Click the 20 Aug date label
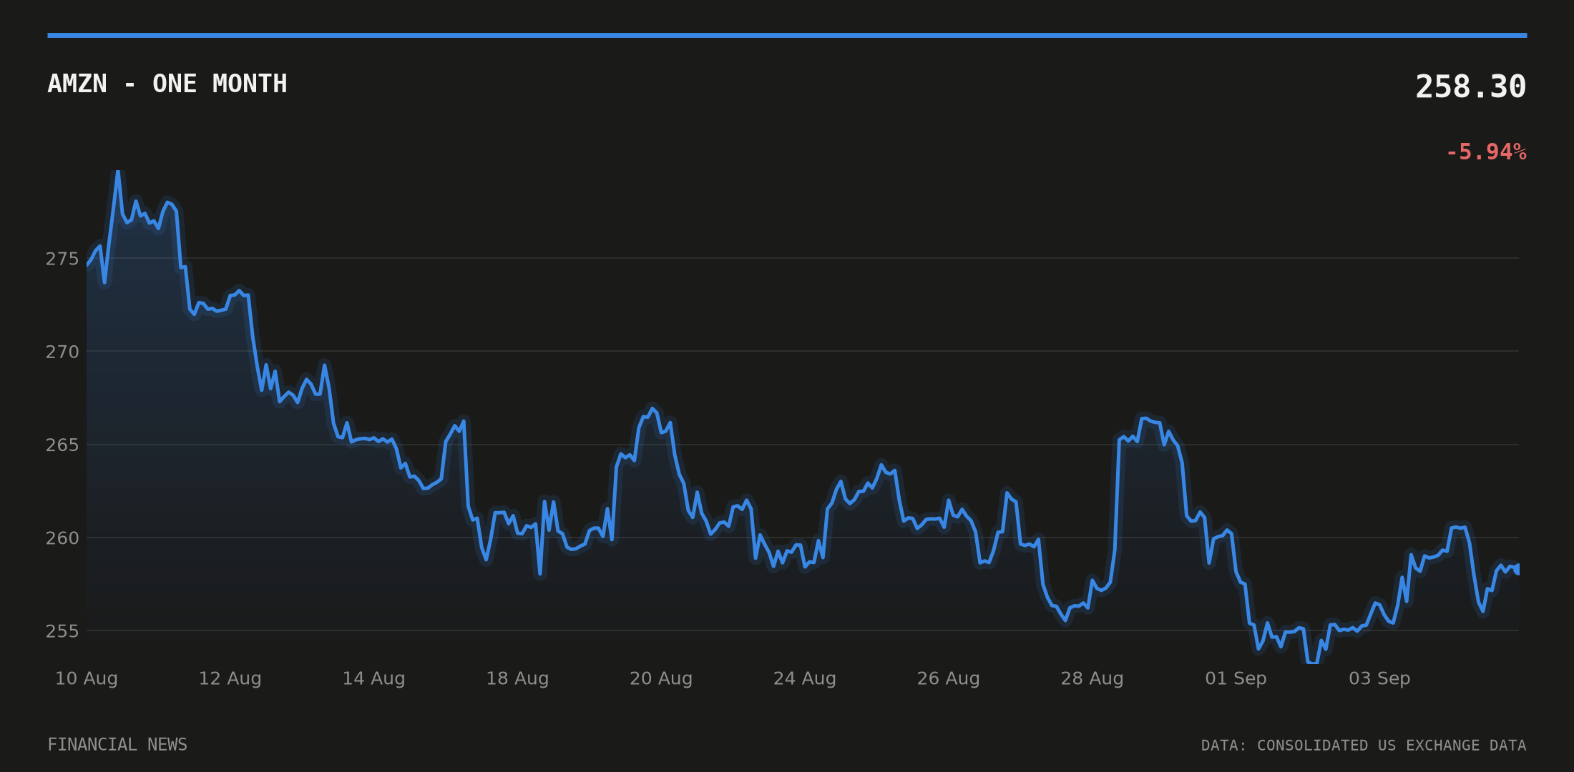This screenshot has height=772, width=1574. pyautogui.click(x=661, y=678)
